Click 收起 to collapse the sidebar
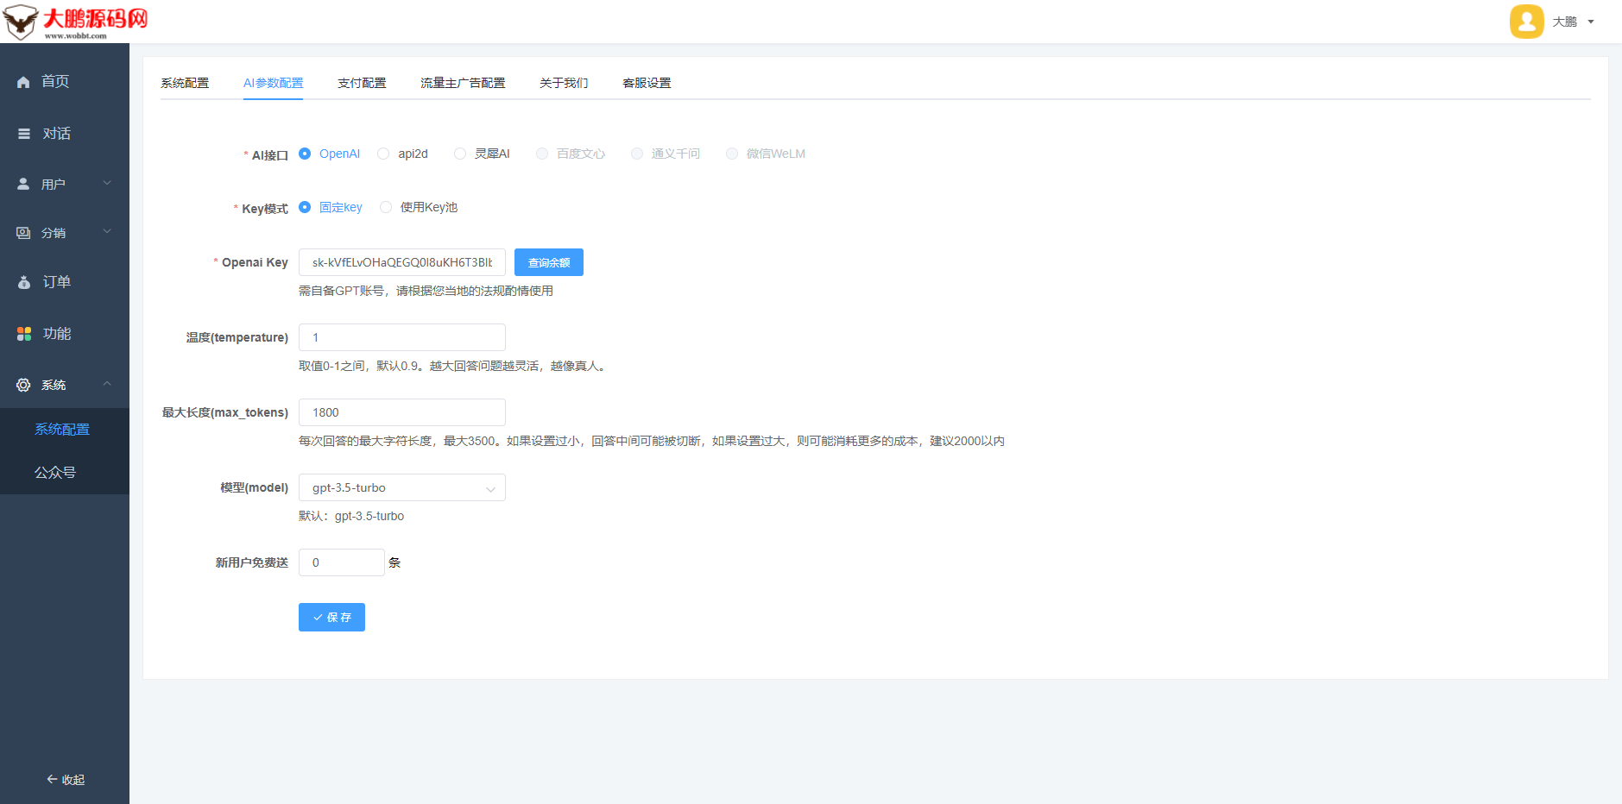The width and height of the screenshot is (1622, 804). point(65,779)
